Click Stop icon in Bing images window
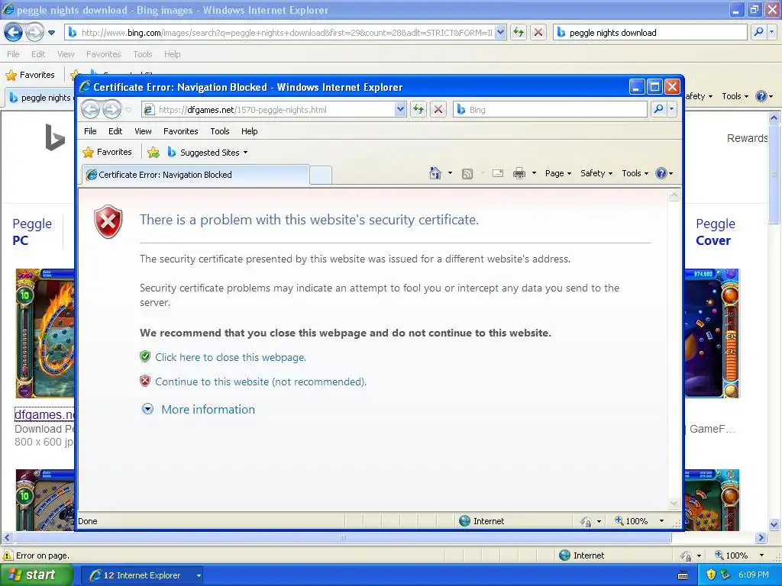 point(538,32)
